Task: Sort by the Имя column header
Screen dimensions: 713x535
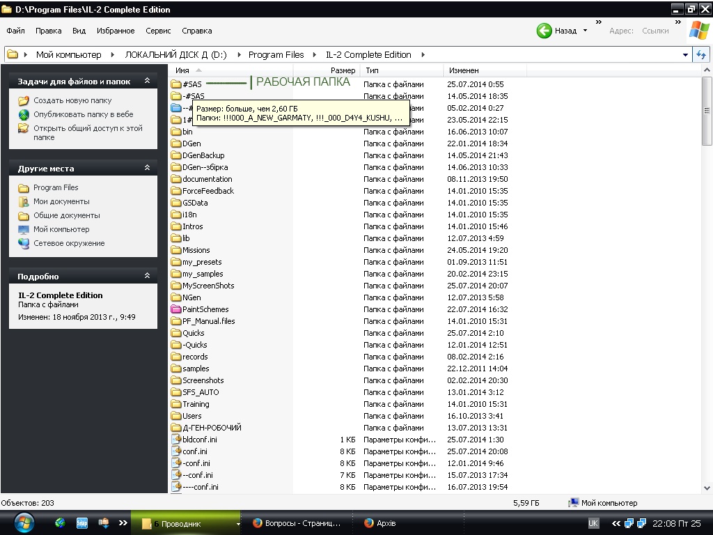Action: 231,70
